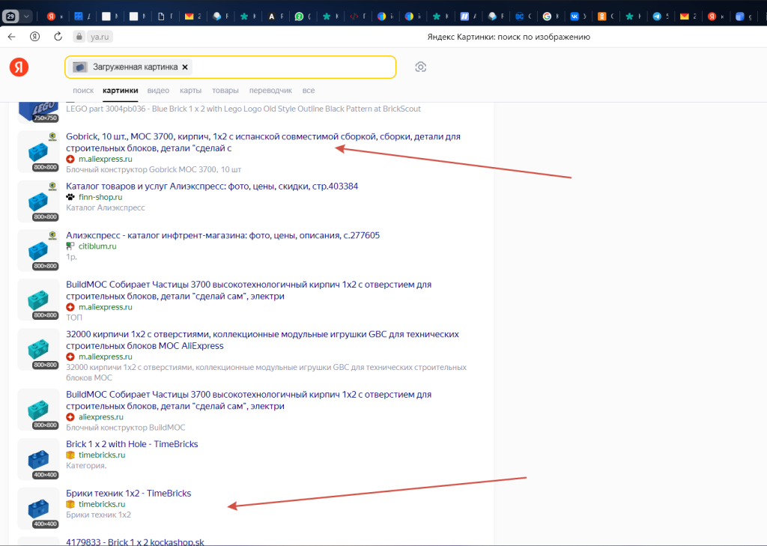Select the ya.ru address field
Image resolution: width=767 pixels, height=546 pixels.
(100, 37)
